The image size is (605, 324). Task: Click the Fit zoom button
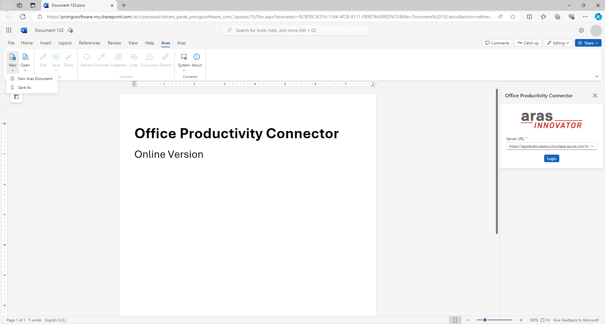(x=545, y=320)
